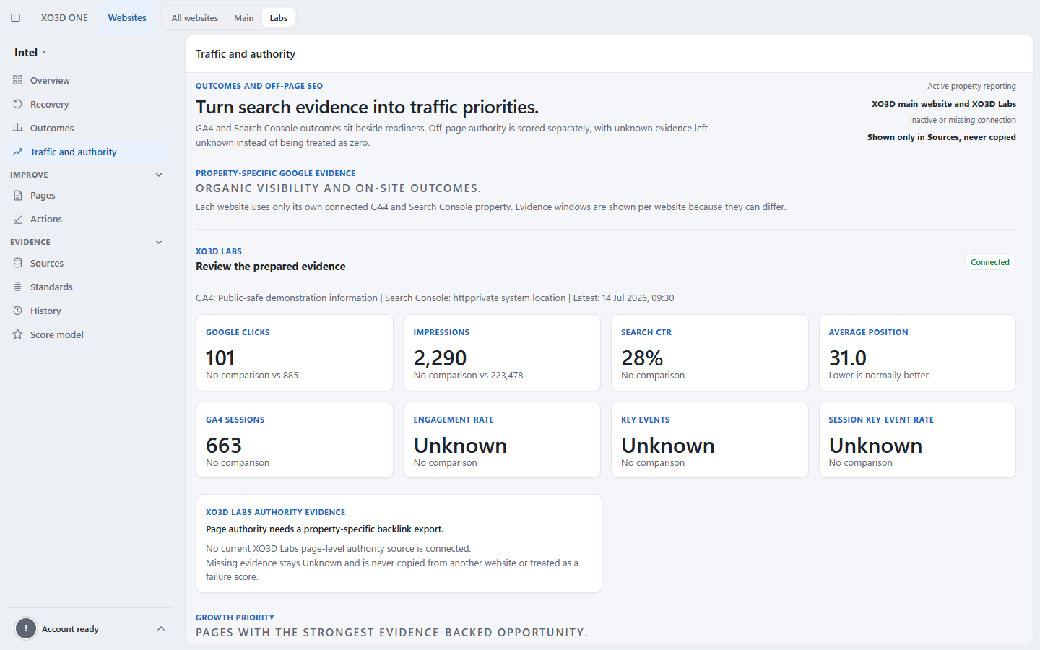Image resolution: width=1040 pixels, height=650 pixels.
Task: Click the Engagement Rate Unknown value
Action: click(x=460, y=445)
